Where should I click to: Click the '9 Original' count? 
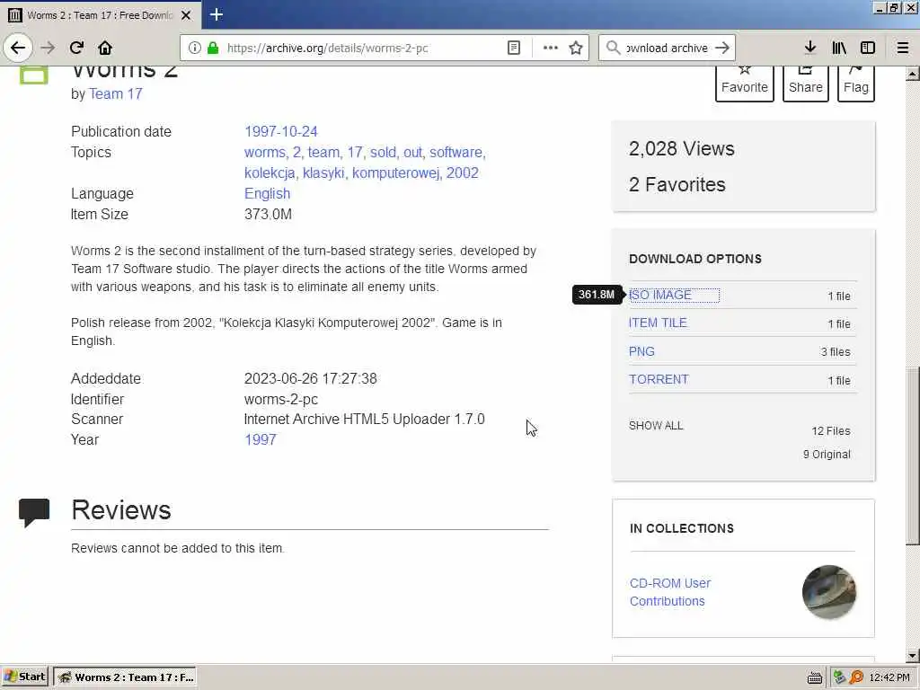827,454
